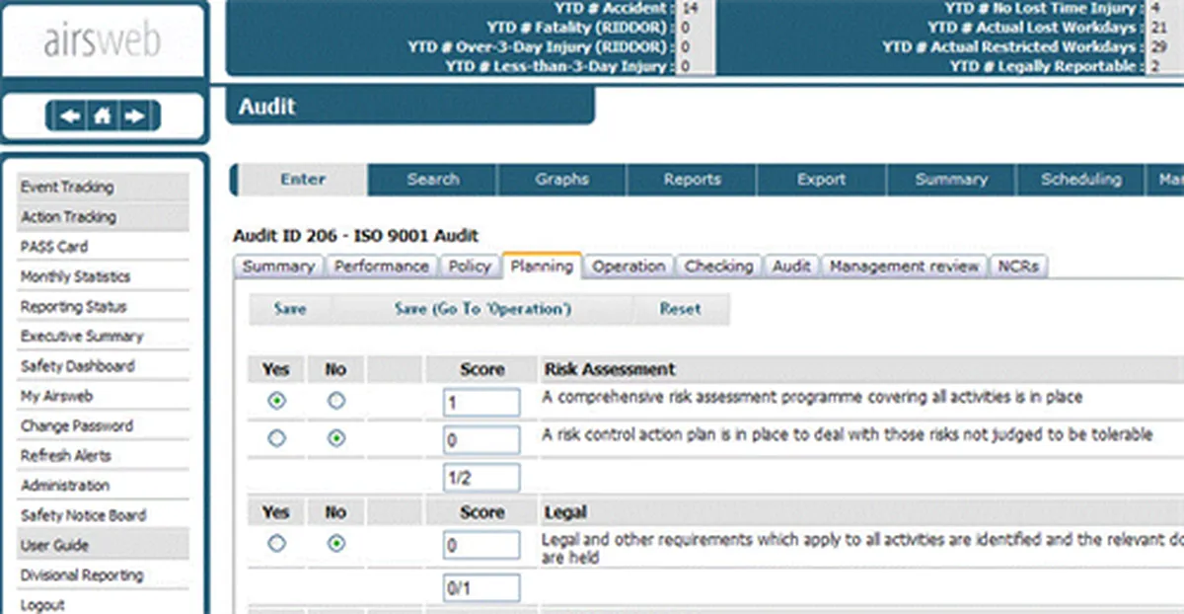Click Logout in sidebar
Screen dimensions: 1184x614
pos(103,604)
